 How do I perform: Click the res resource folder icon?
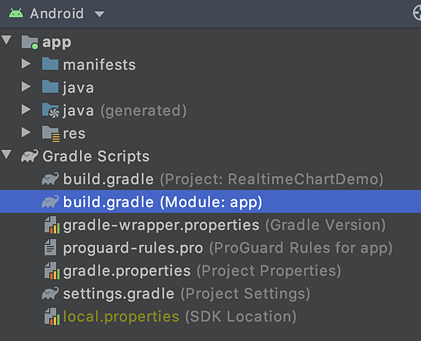[51, 133]
